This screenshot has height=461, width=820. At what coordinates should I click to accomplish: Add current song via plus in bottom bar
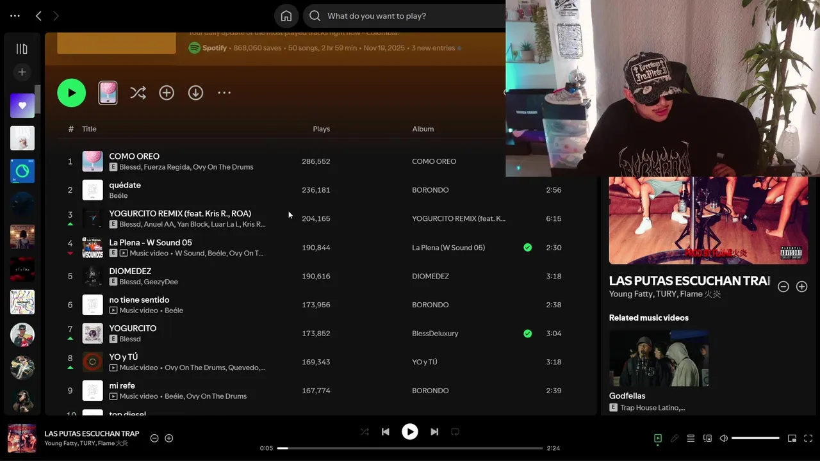[169, 438]
